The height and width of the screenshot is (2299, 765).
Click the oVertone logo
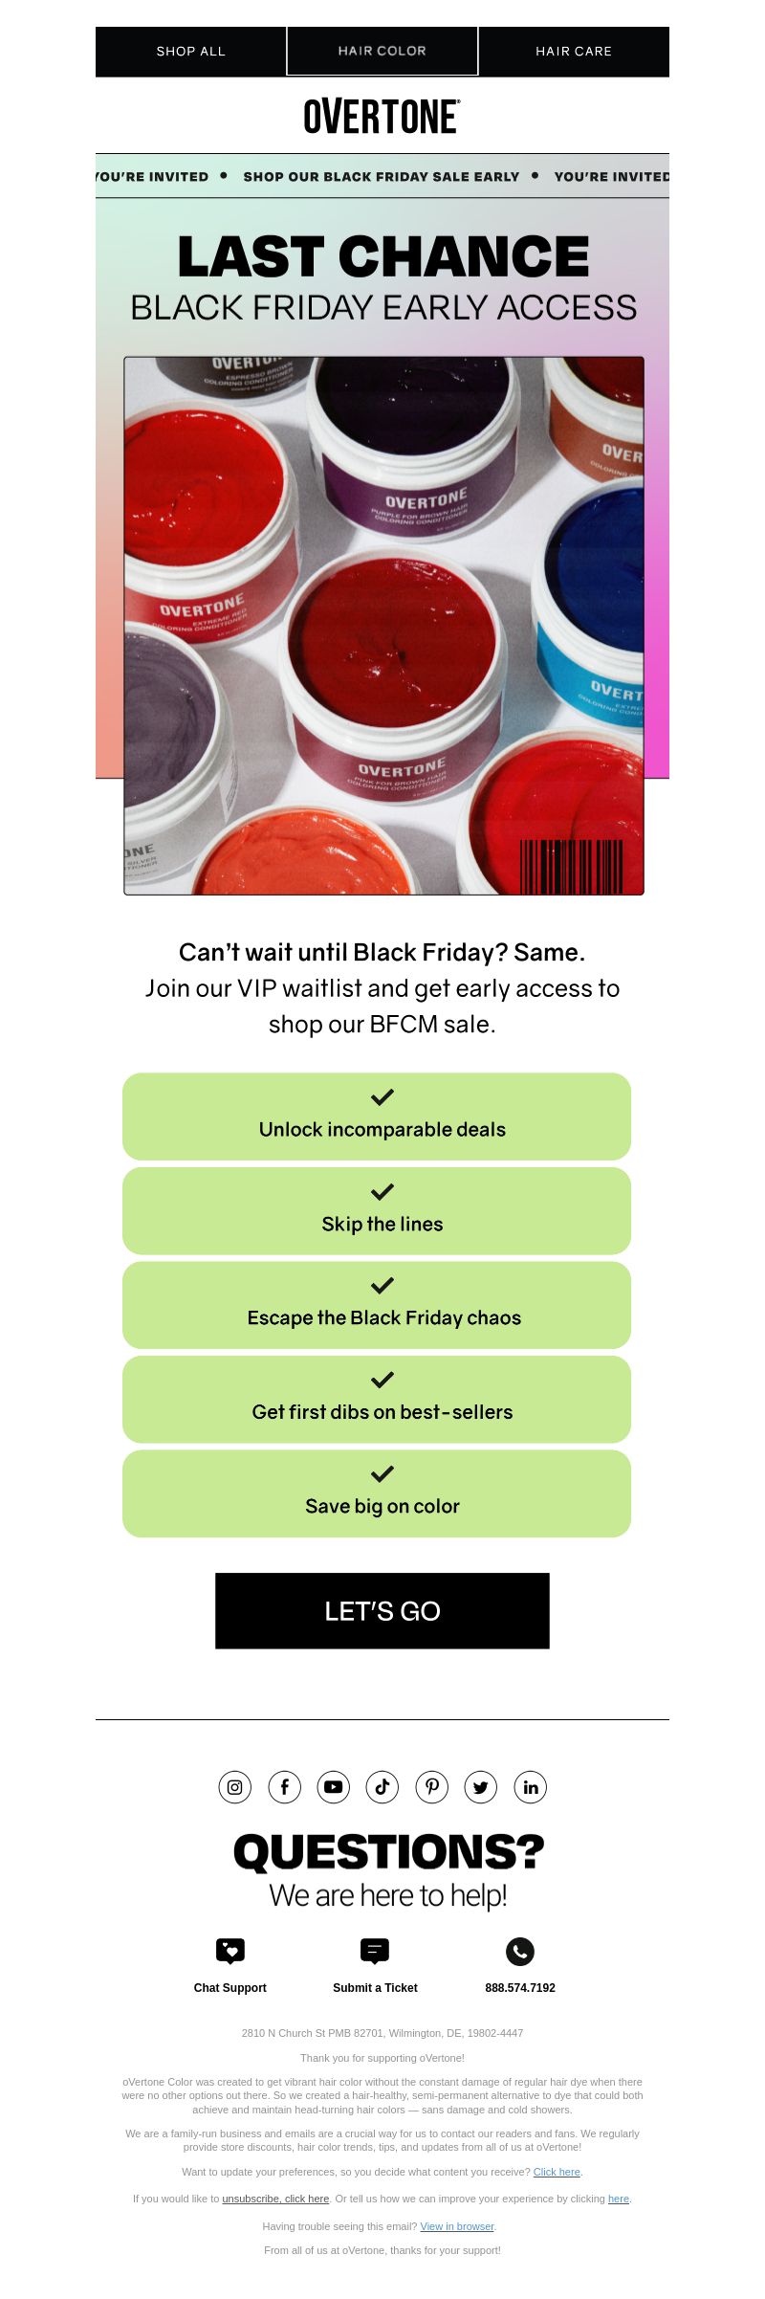[x=382, y=117]
